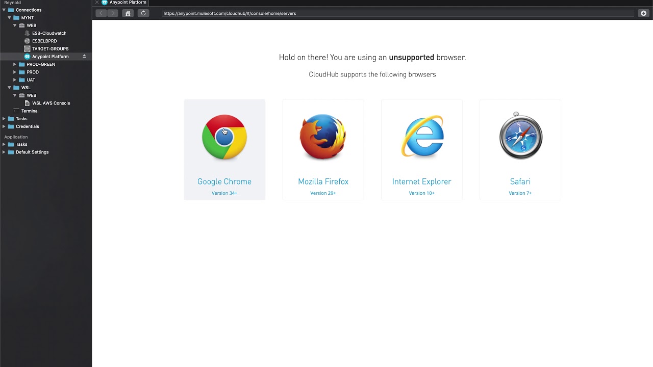This screenshot has height=367, width=653.
Task: Collapse the MYNT folder arrow
Action: pyautogui.click(x=9, y=18)
